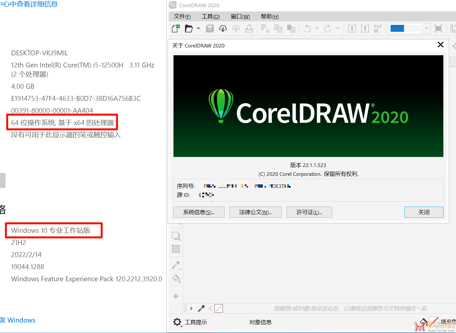Viewport: 456px width, 333px height.
Task: Click the Undo arrow icon
Action: [307, 28]
